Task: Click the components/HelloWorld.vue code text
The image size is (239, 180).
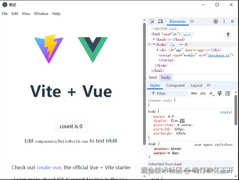Action: (61, 141)
